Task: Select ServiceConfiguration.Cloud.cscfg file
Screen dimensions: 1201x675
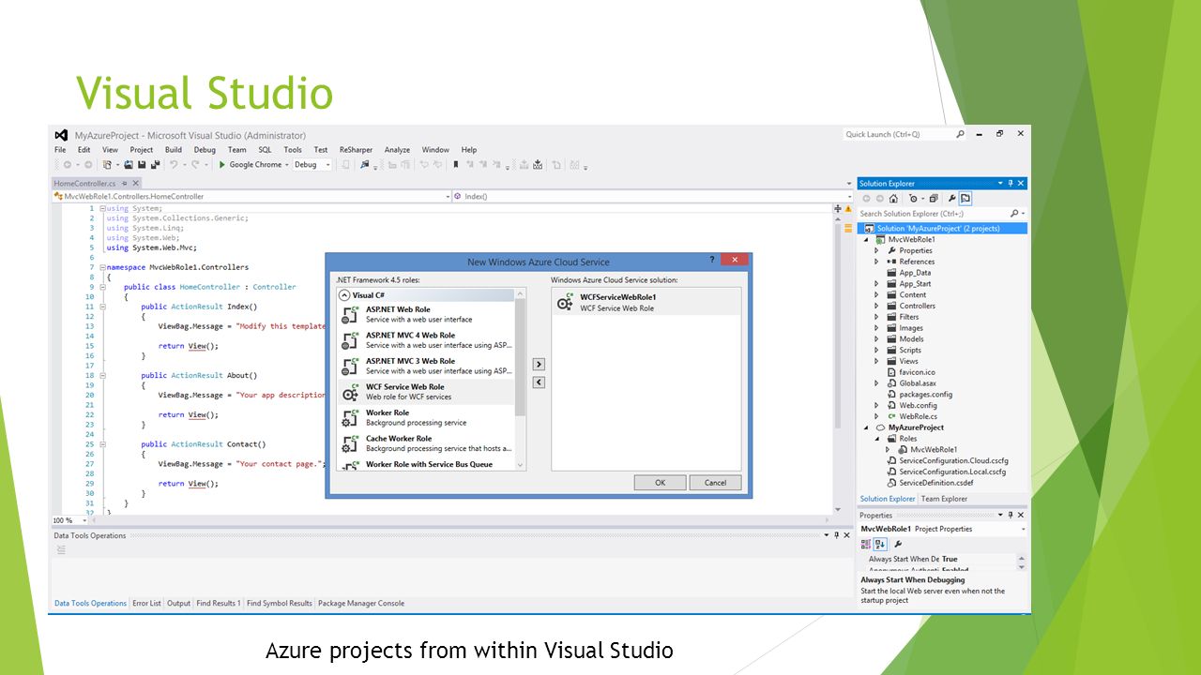Action: click(x=948, y=461)
